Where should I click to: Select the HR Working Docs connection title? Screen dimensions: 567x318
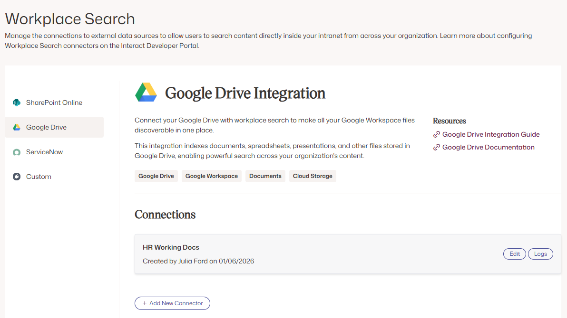(x=171, y=247)
